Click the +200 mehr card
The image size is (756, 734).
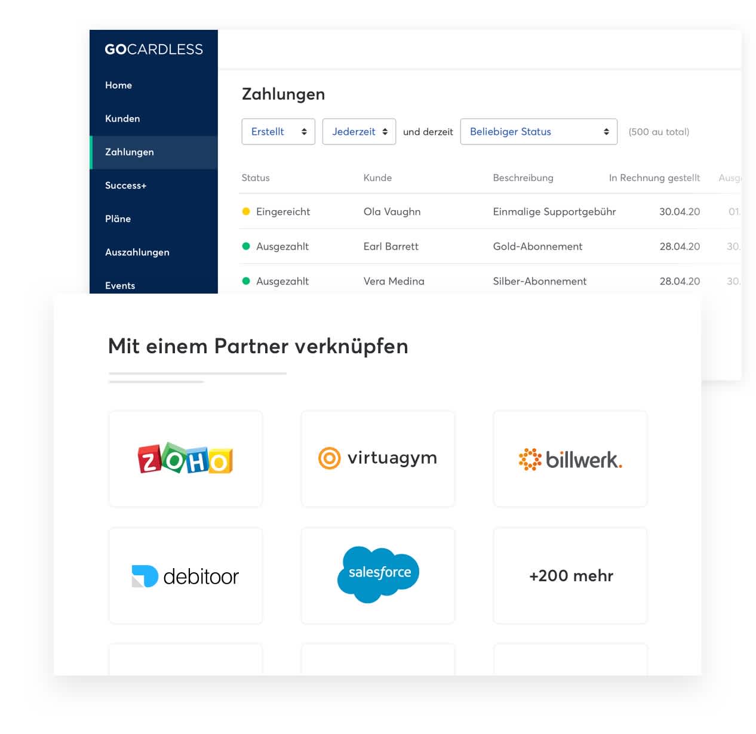tap(570, 576)
